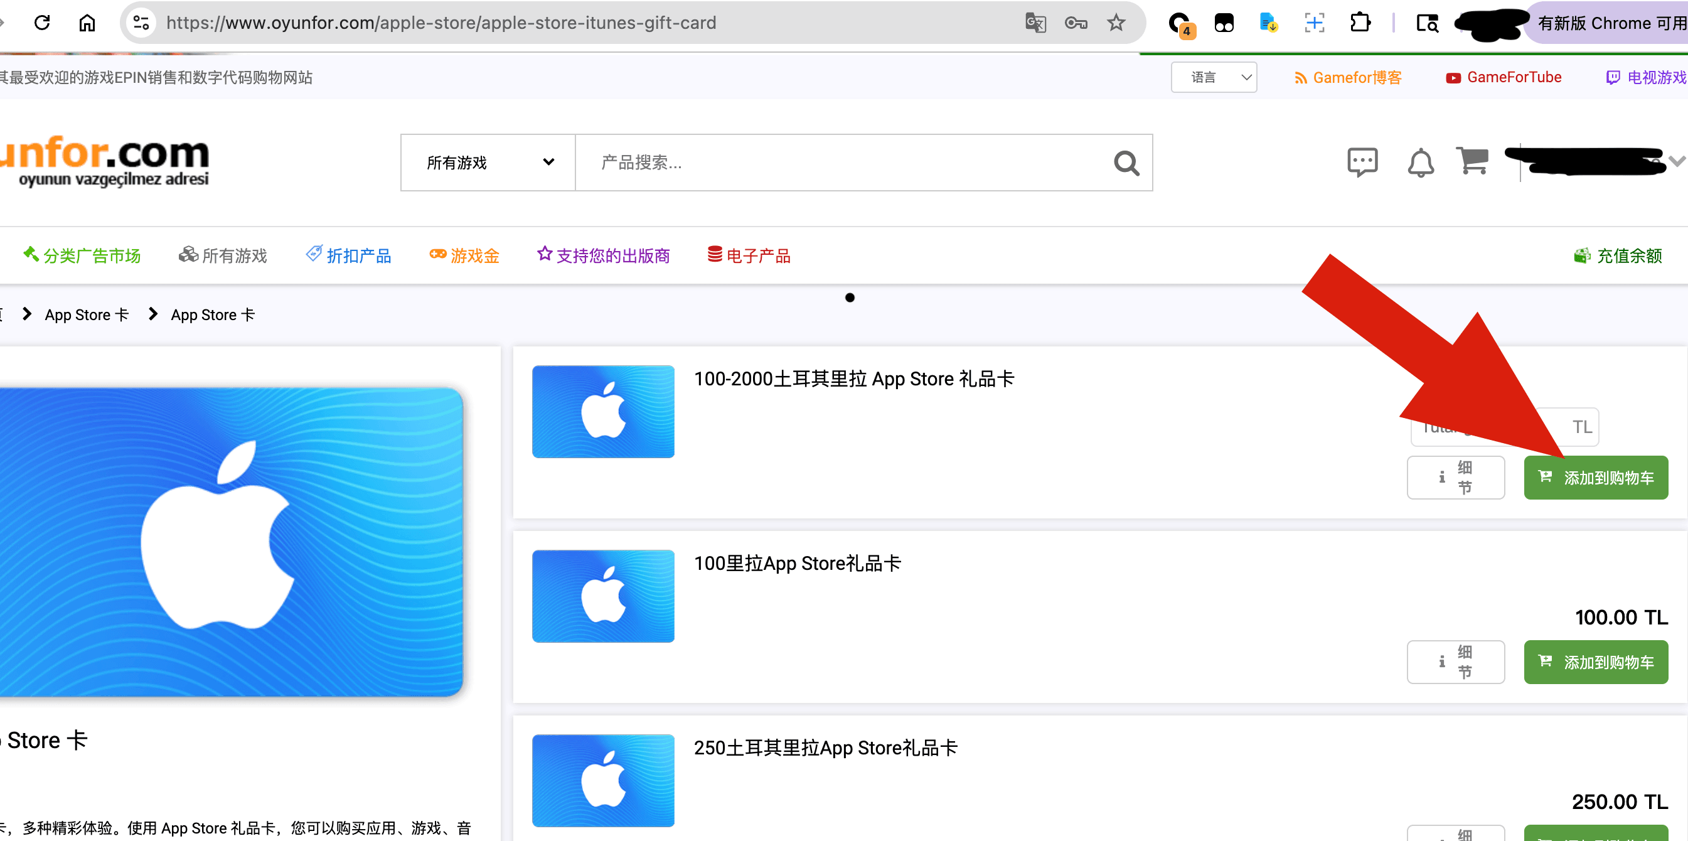
Task: Open the GameForTube link
Action: click(1504, 77)
